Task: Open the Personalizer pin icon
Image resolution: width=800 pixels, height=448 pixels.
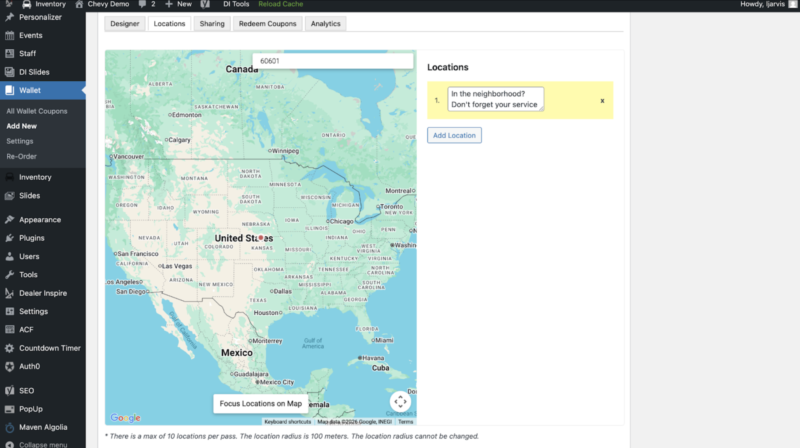Action: 10,17
